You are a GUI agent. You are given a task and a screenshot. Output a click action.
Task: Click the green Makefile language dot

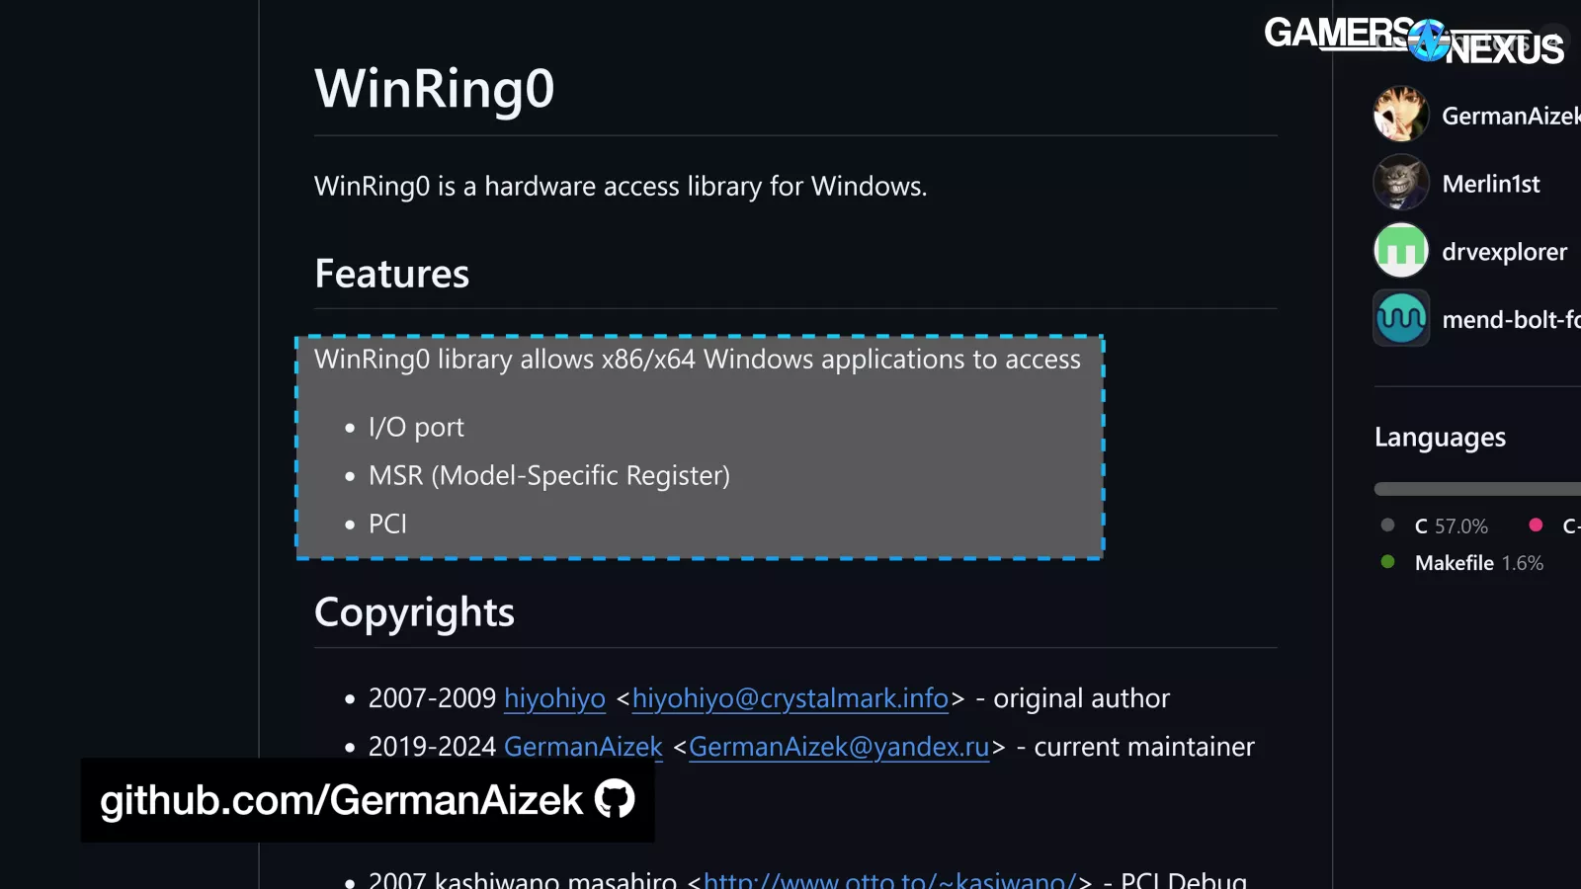[1387, 562]
